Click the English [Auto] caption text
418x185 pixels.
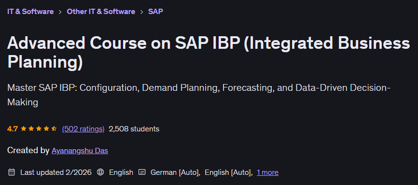229,172
